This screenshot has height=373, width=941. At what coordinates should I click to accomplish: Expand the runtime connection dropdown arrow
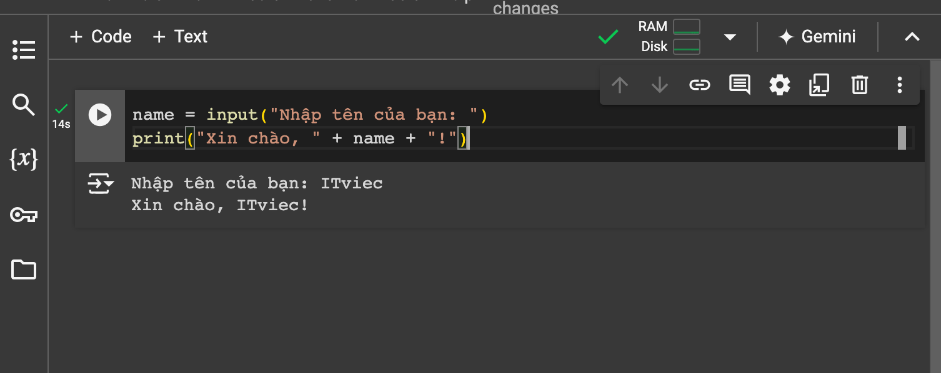[729, 37]
